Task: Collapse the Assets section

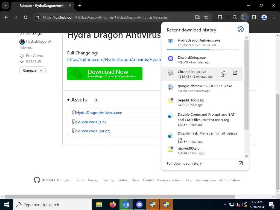Action: pyautogui.click(x=77, y=100)
